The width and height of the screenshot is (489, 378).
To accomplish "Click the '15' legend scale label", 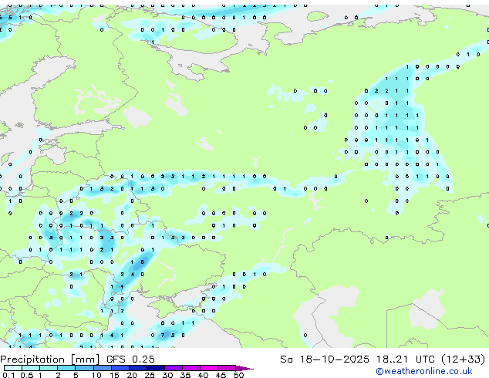I will pos(114,375).
